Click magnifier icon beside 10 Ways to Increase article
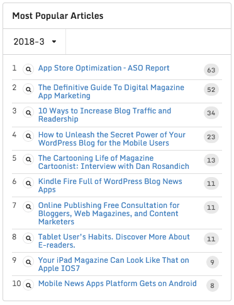Screen dimensions: 234x305 28,113
